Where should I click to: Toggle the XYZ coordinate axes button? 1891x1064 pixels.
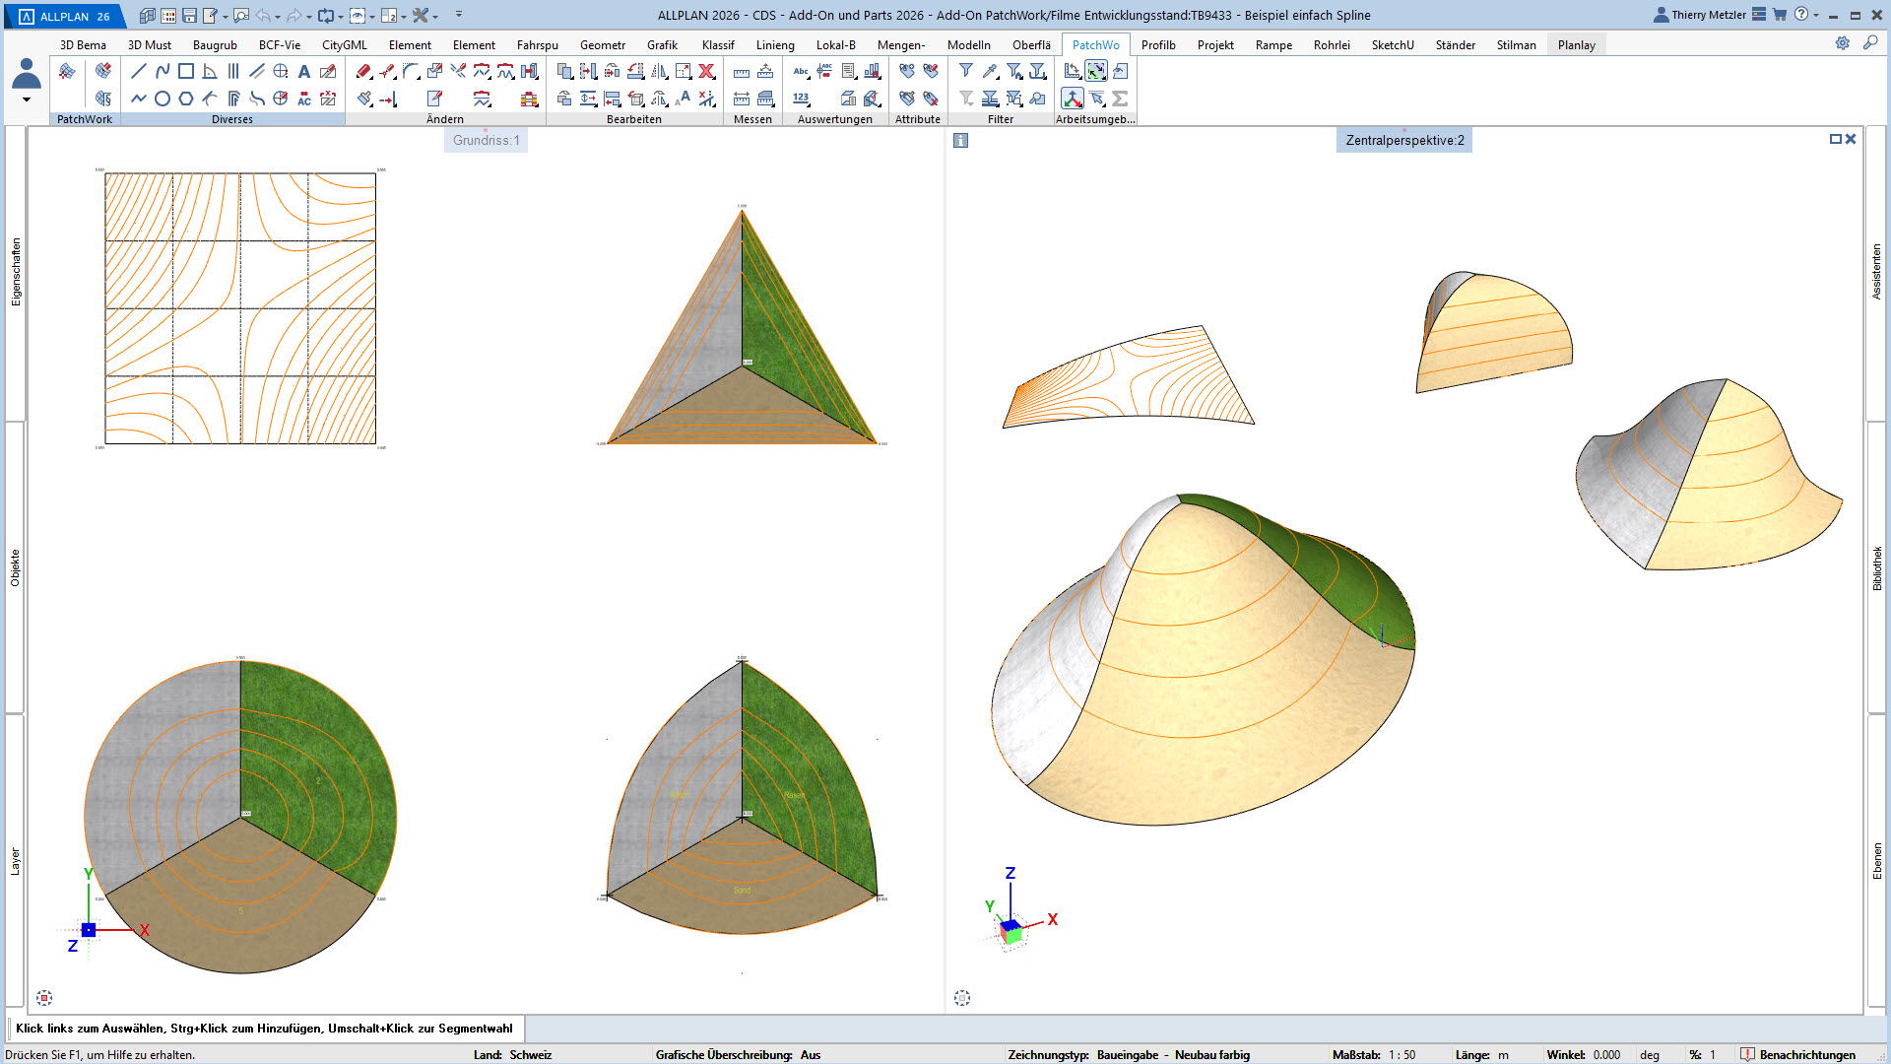pyautogui.click(x=1073, y=99)
